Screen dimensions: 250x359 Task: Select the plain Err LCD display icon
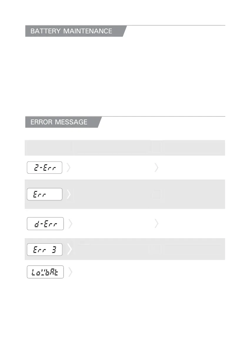click(44, 194)
